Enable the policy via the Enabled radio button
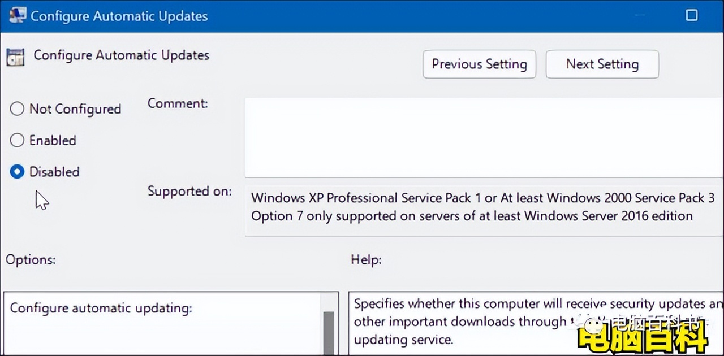The height and width of the screenshot is (356, 724). coord(17,140)
